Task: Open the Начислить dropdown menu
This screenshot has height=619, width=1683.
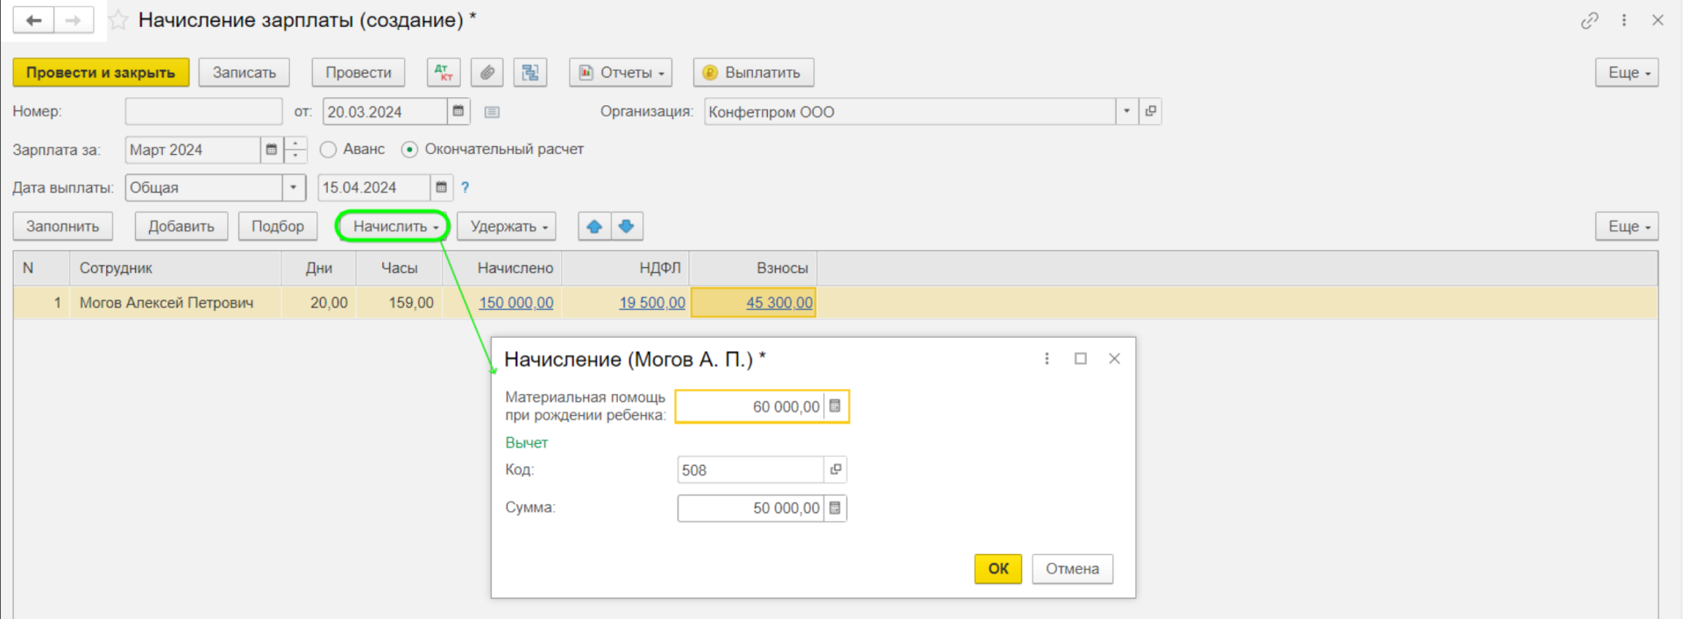Action: (394, 226)
